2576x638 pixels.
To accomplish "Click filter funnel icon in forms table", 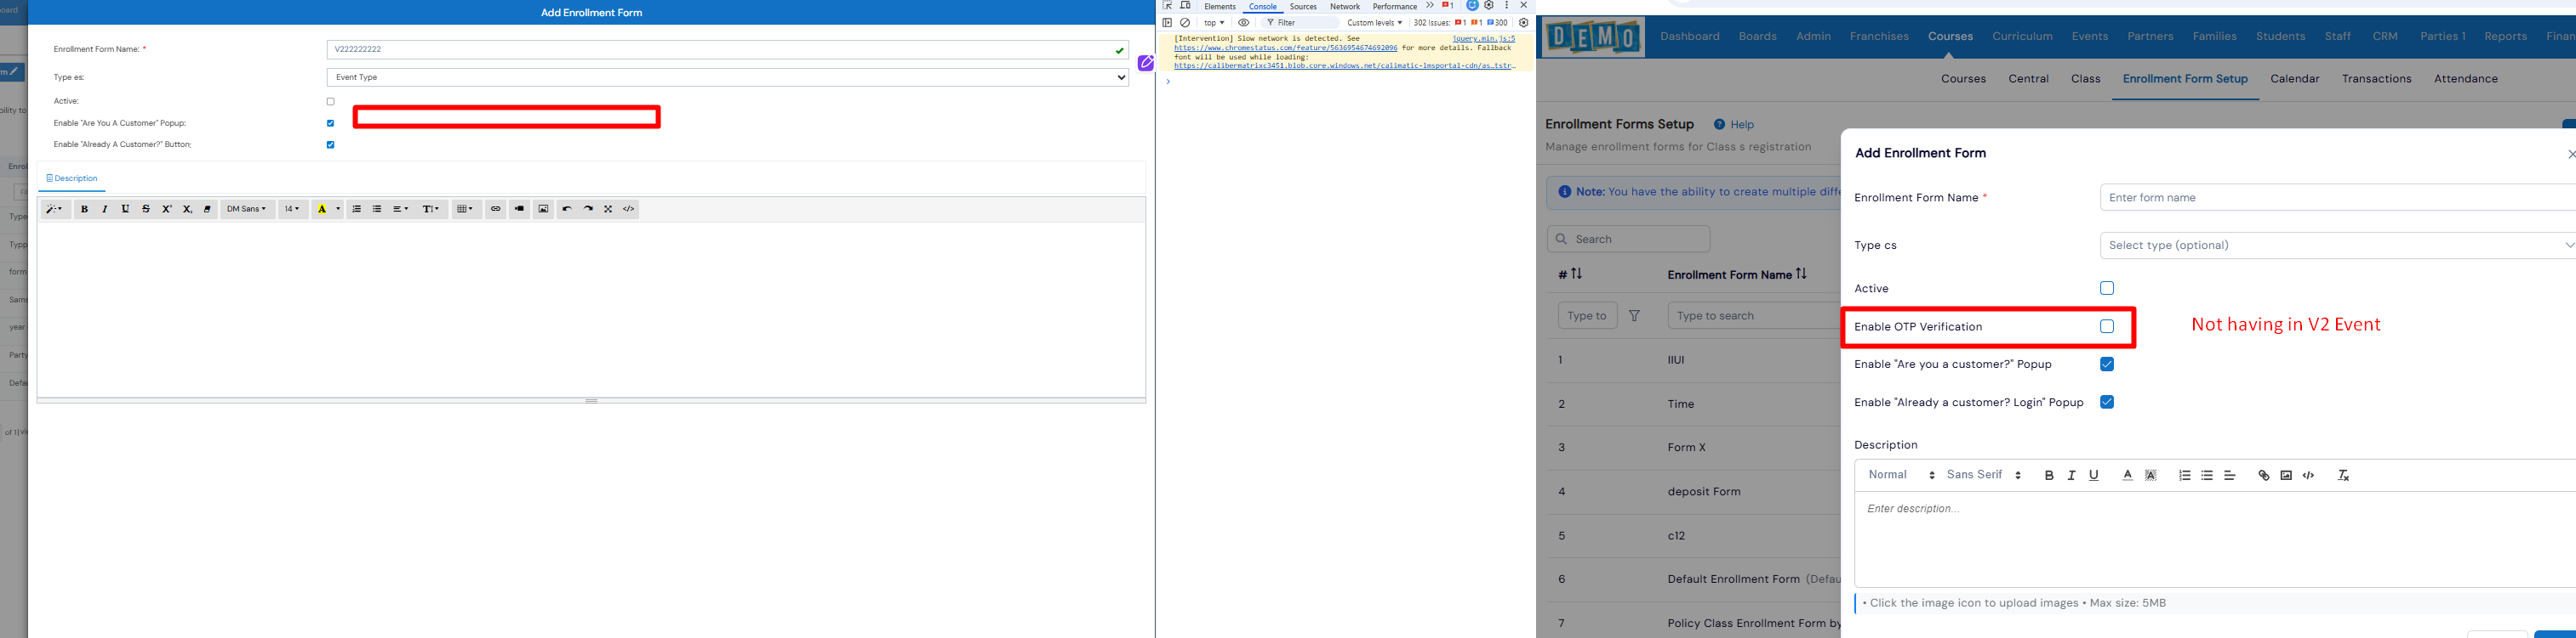I will coord(1634,315).
